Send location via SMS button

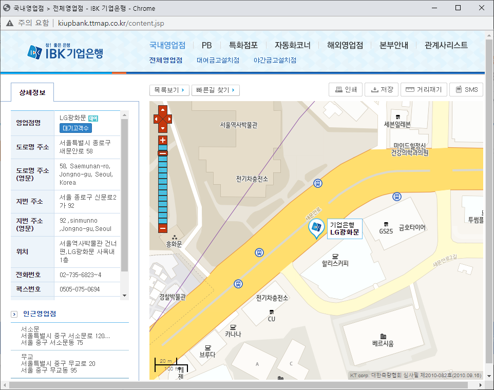466,90
